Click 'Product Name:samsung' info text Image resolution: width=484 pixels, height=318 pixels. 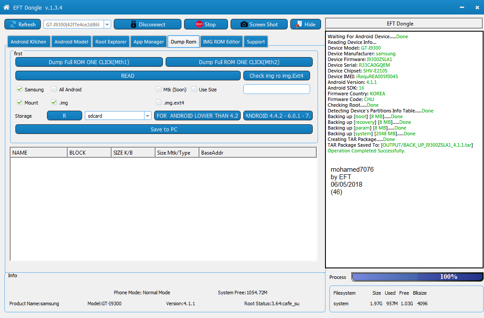[34, 304]
